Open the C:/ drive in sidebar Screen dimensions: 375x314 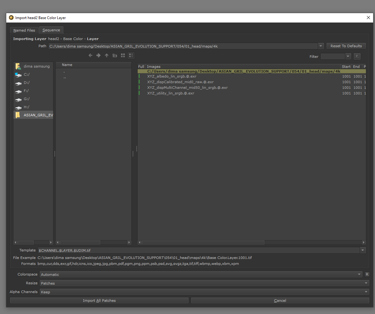pos(27,74)
